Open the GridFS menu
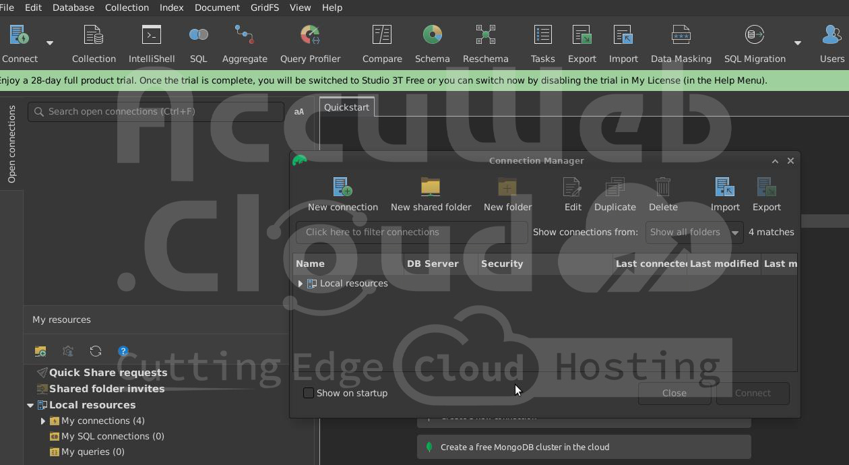Image resolution: width=849 pixels, height=465 pixels. [264, 7]
